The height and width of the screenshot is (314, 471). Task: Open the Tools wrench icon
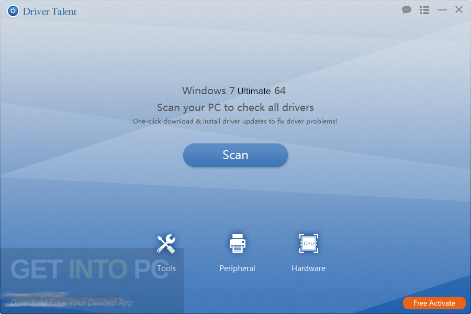tap(166, 244)
